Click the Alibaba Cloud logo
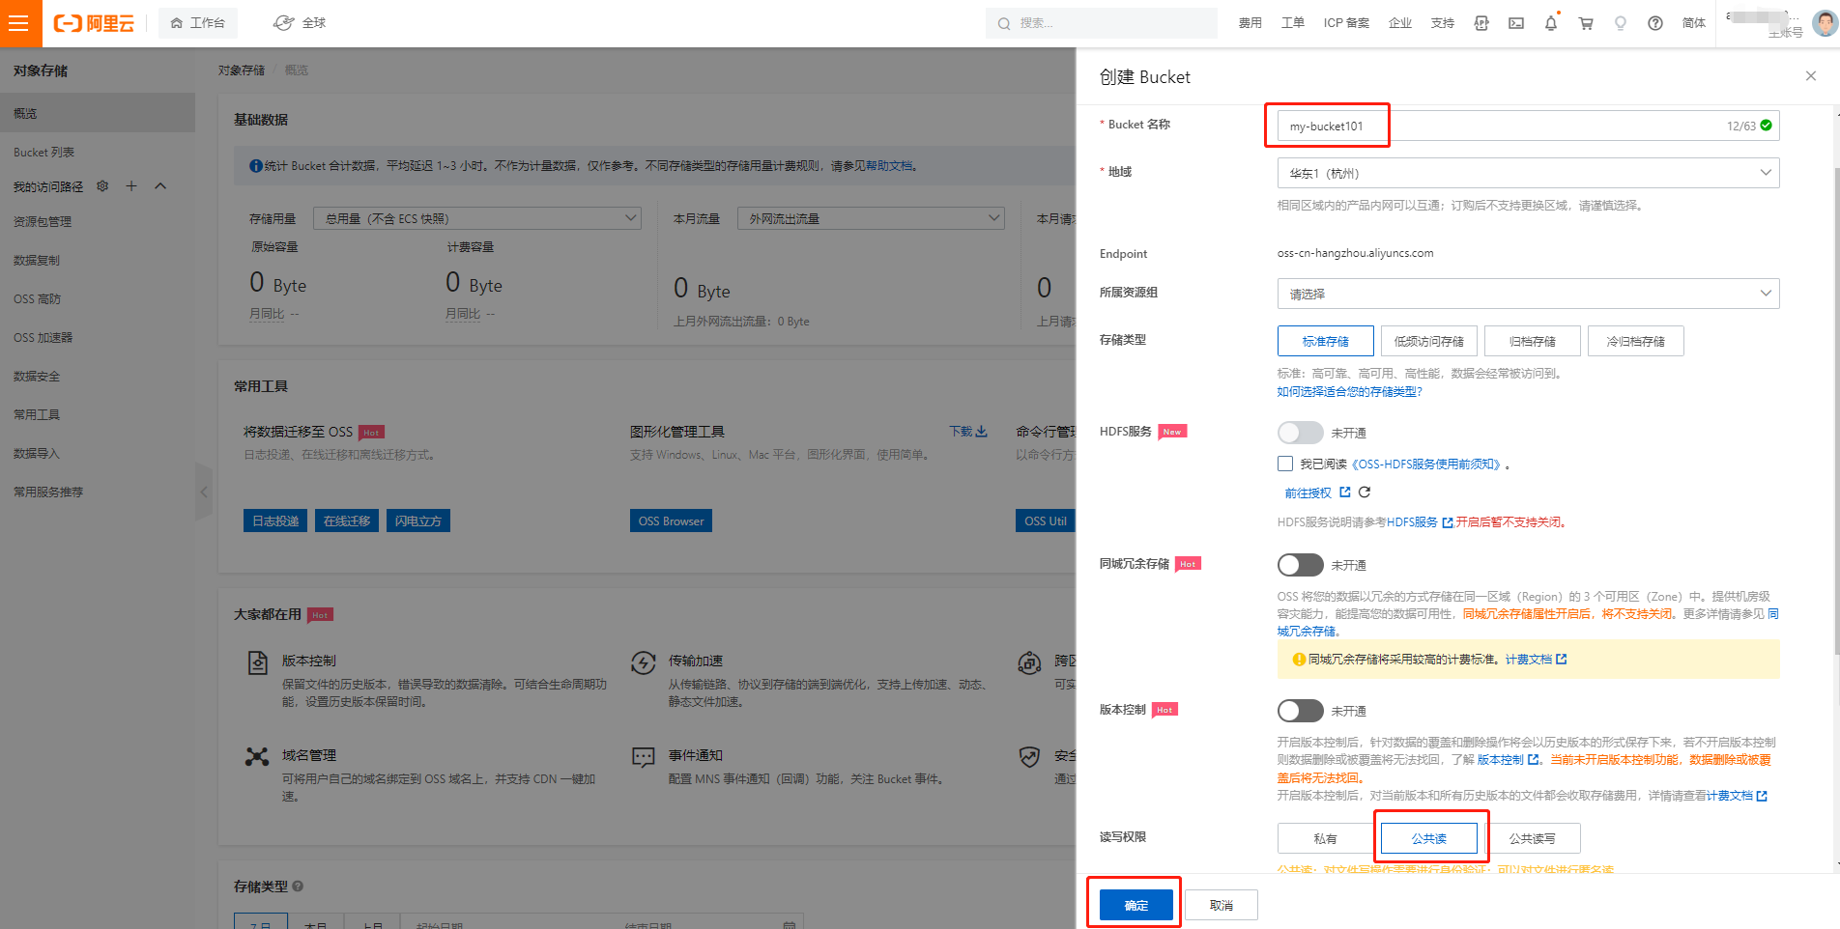1840x929 pixels. 94,23
